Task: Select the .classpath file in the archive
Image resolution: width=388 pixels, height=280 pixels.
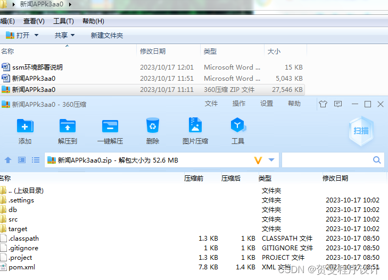Action: click(x=23, y=239)
